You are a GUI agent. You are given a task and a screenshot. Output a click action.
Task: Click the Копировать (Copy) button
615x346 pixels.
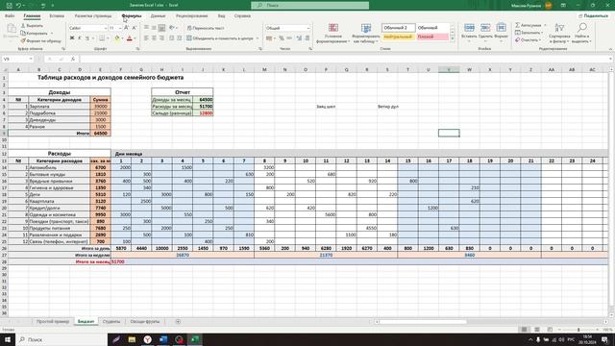click(35, 33)
